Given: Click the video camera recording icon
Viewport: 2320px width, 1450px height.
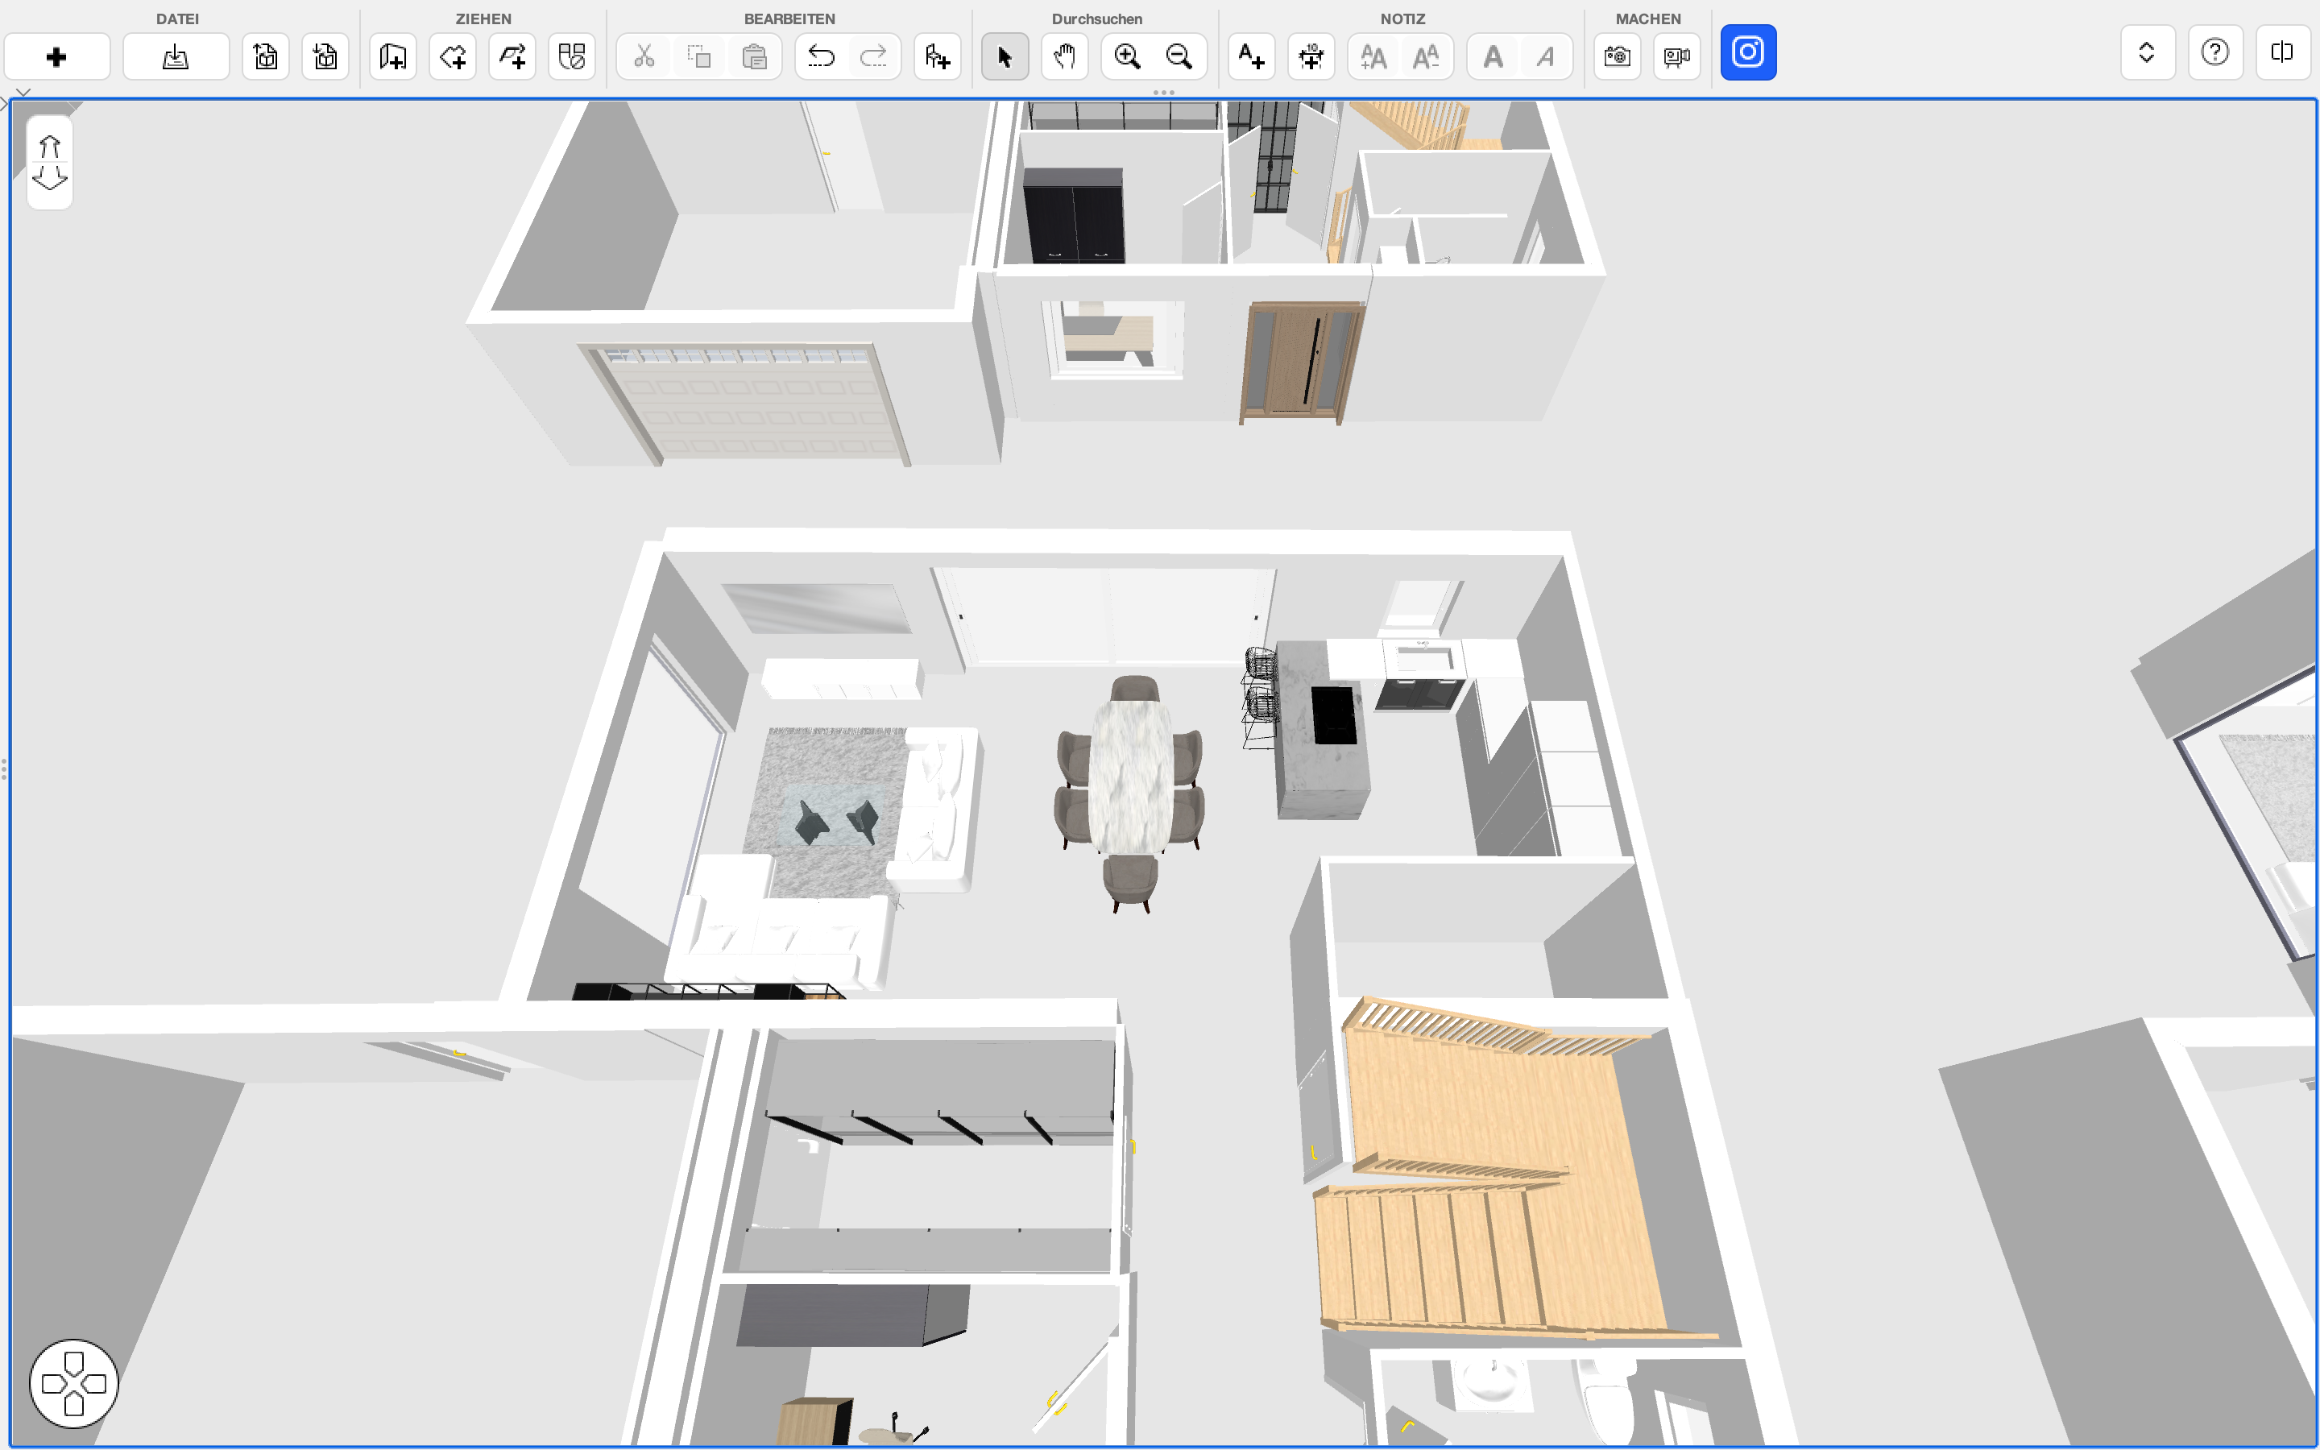Looking at the screenshot, I should [1676, 56].
